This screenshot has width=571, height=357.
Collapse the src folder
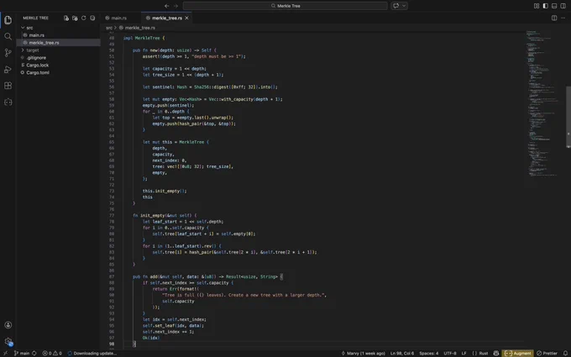pyautogui.click(x=23, y=28)
